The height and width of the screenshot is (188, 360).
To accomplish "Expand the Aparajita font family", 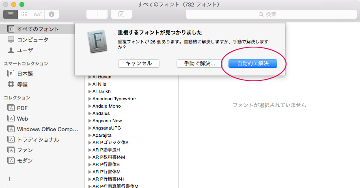I will [x=90, y=135].
